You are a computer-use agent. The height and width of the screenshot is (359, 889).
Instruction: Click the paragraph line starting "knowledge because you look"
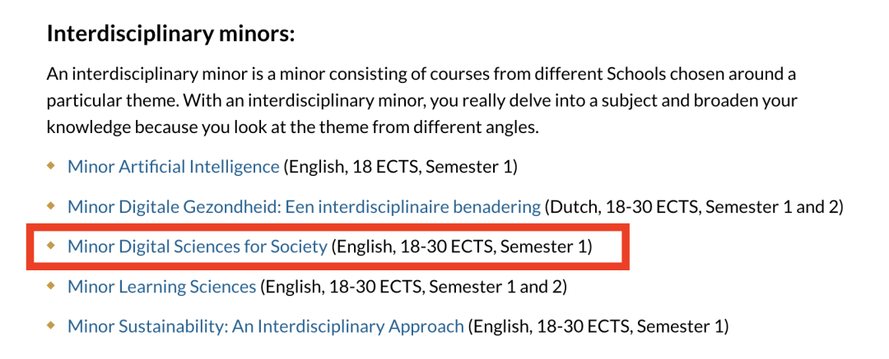click(x=292, y=128)
